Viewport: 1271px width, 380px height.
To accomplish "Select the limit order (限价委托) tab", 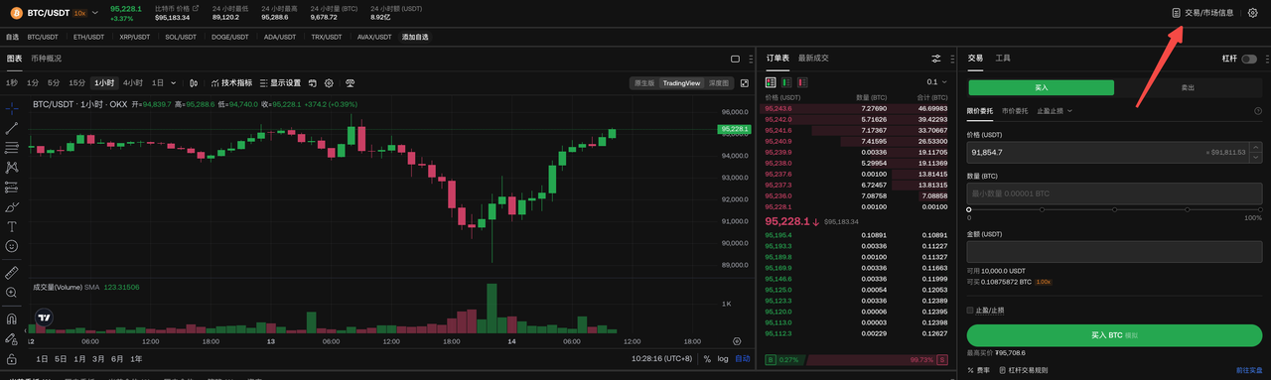I will (x=980, y=110).
